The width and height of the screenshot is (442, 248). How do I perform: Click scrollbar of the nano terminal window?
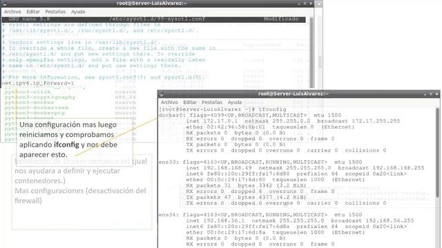311,52
